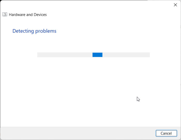The image size is (181, 140).
Task: Click the blue progress indicator block
Action: pos(97,55)
